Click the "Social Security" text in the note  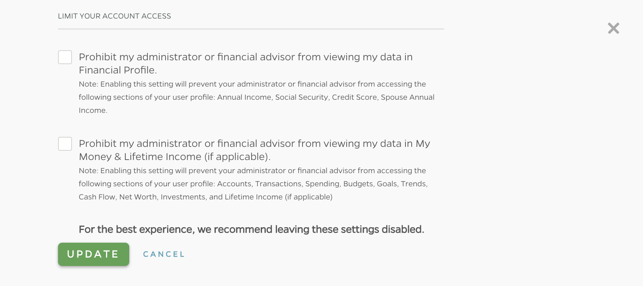click(301, 97)
